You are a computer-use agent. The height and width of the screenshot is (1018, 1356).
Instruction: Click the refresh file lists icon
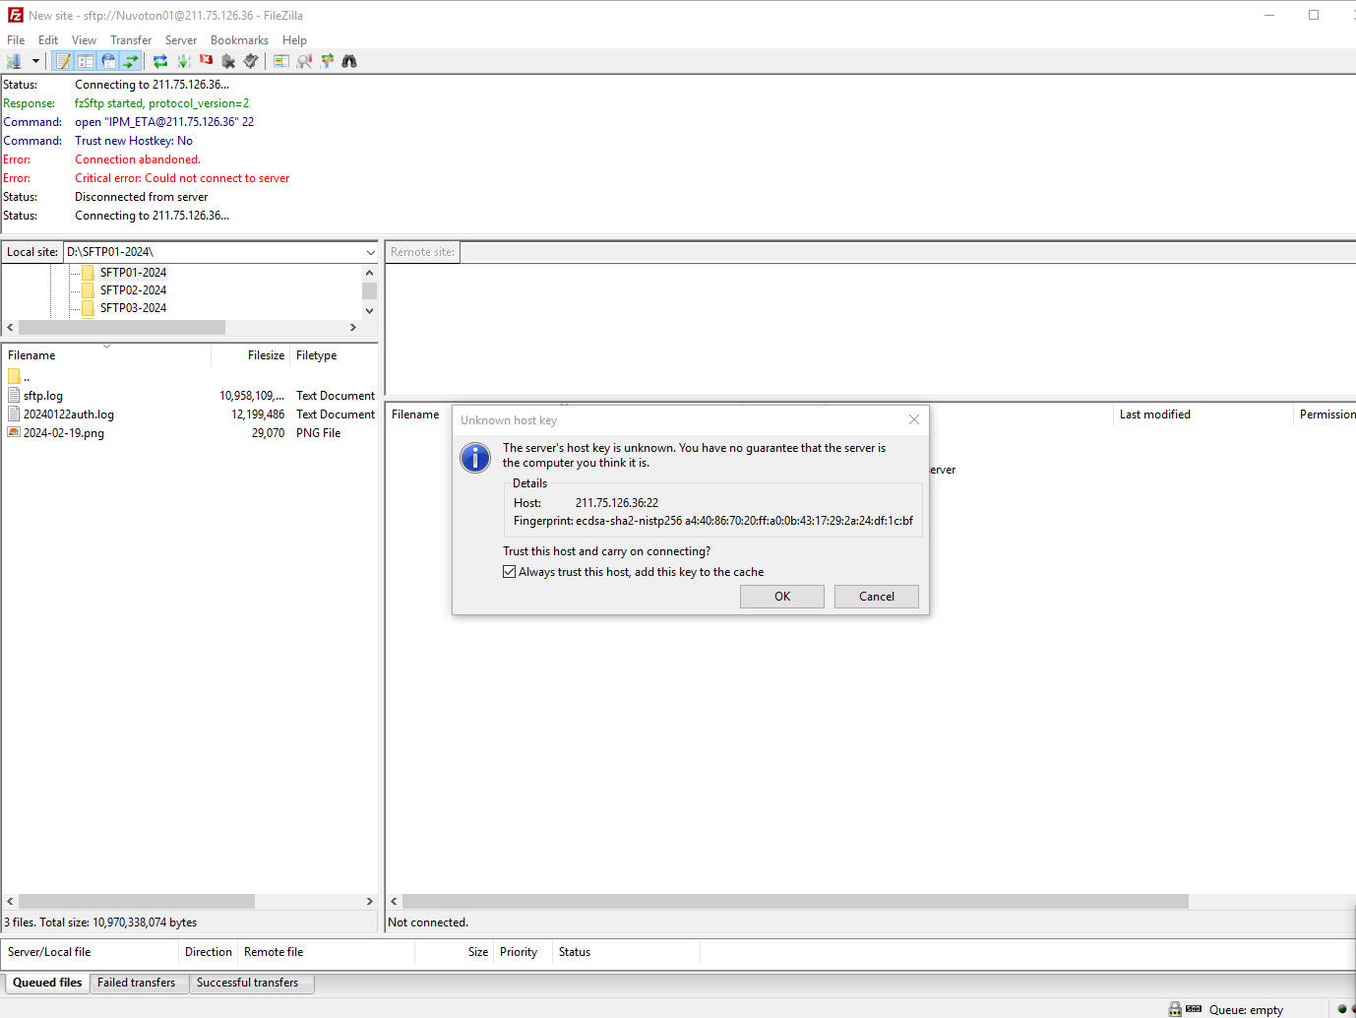(160, 61)
